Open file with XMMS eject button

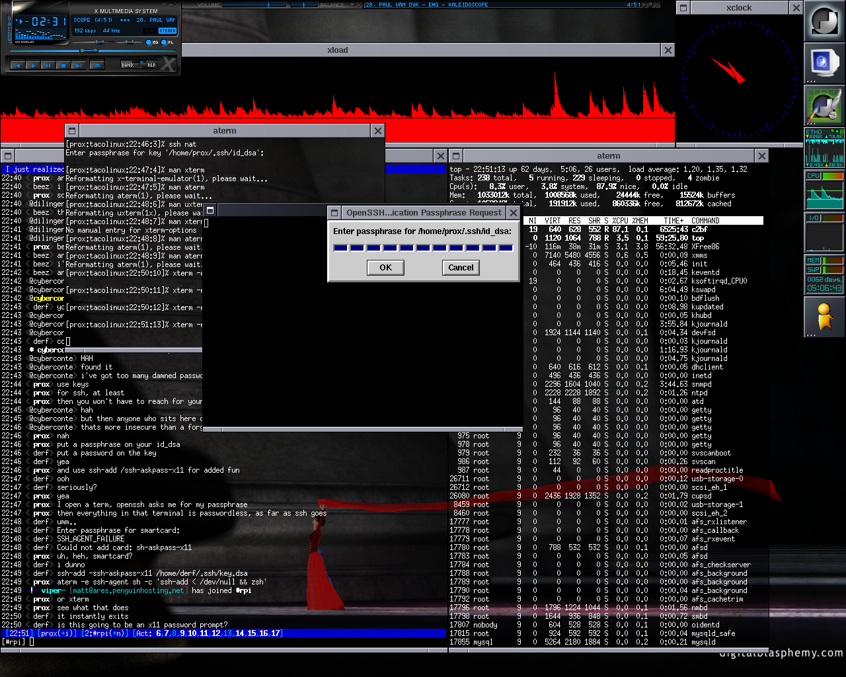97,65
